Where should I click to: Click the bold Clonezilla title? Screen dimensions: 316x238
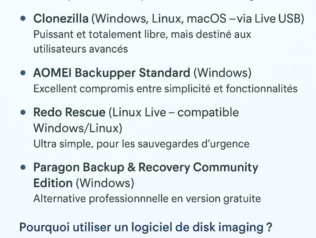click(61, 18)
